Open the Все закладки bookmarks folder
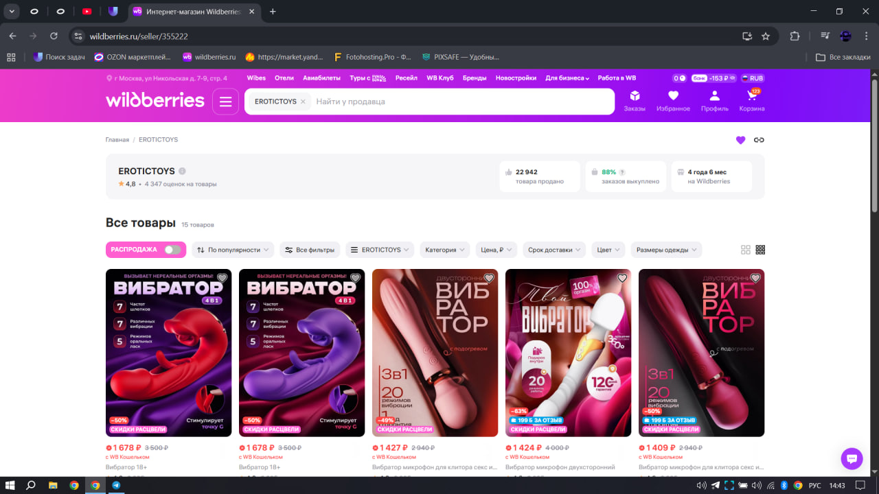879x494 pixels. click(x=843, y=57)
